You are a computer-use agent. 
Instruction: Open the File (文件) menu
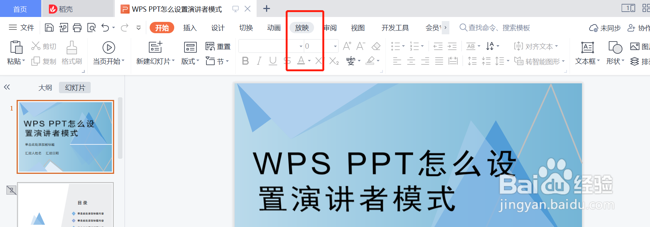pyautogui.click(x=21, y=28)
